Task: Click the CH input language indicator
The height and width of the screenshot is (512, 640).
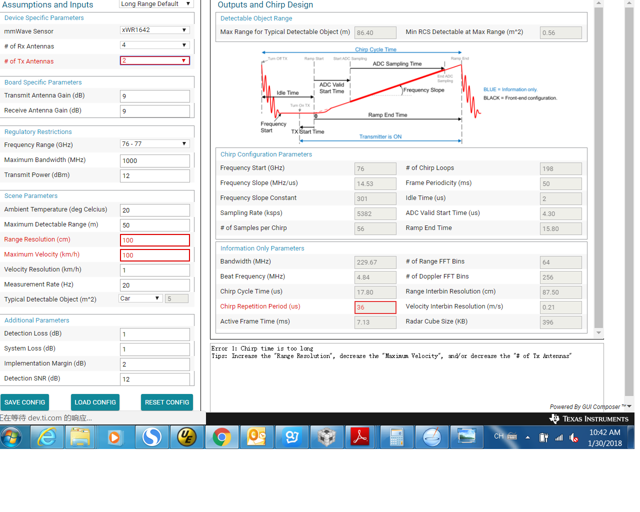Action: click(x=498, y=436)
